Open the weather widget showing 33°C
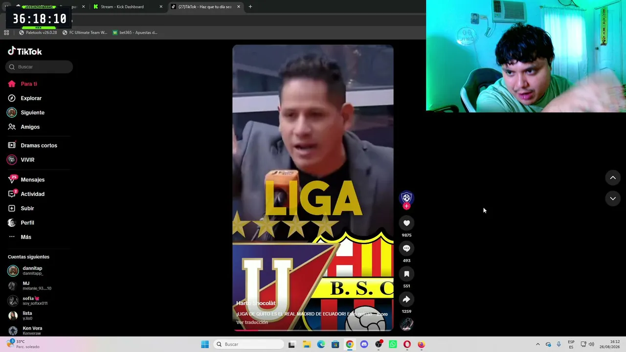The height and width of the screenshot is (352, 626). pos(23,344)
